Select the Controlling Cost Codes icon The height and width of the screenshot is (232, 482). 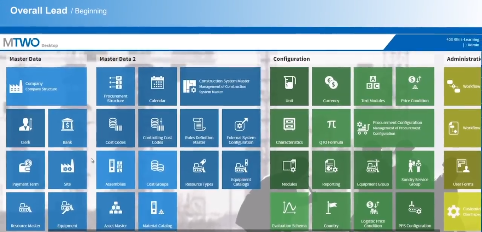pyautogui.click(x=157, y=128)
